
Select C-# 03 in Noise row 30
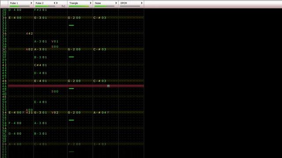click(x=100, y=18)
